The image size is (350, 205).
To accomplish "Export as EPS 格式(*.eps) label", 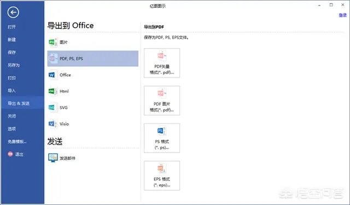I will pos(162,182).
